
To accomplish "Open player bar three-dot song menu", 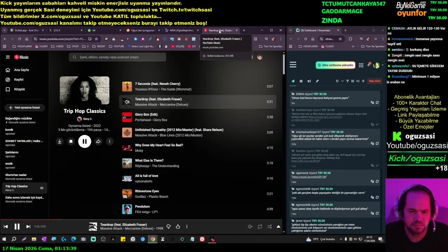I will pos(187,226).
